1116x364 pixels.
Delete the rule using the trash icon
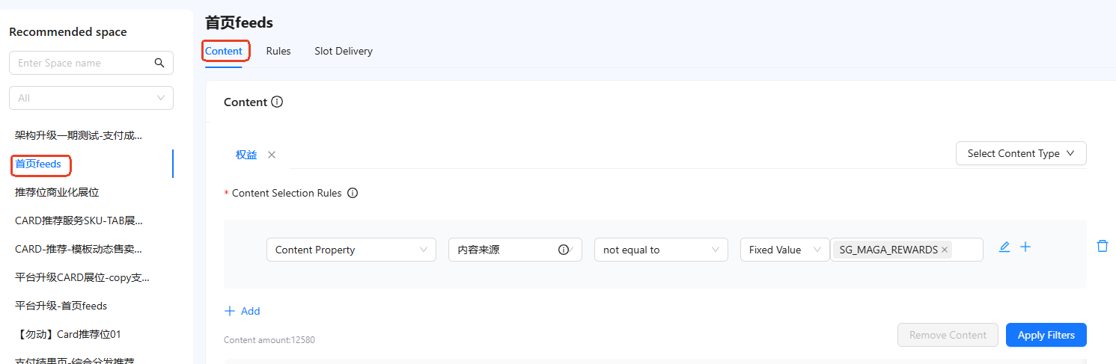pos(1102,246)
